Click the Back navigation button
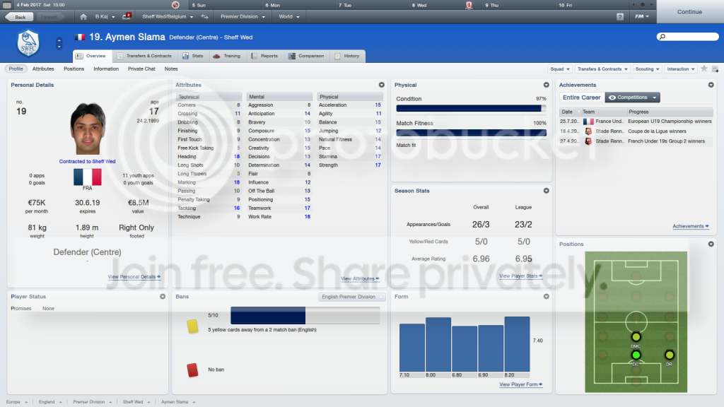The image size is (724, 407). click(18, 17)
